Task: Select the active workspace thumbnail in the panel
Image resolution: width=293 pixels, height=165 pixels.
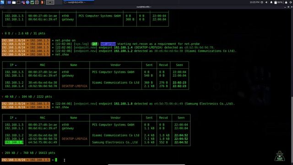Action: [50, 2]
